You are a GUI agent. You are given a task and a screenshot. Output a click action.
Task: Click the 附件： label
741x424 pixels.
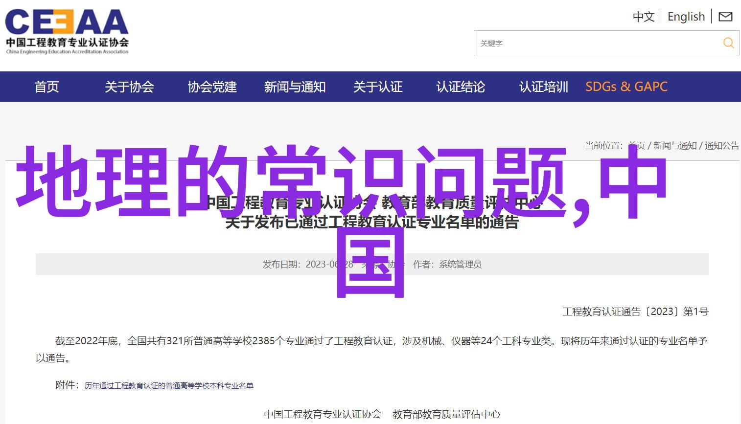[68, 385]
